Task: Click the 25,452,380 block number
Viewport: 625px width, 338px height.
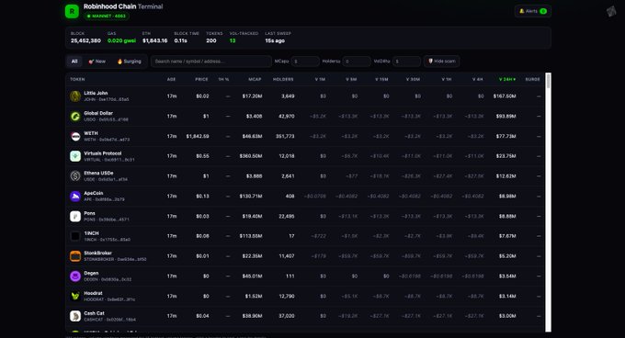Action: tap(85, 40)
